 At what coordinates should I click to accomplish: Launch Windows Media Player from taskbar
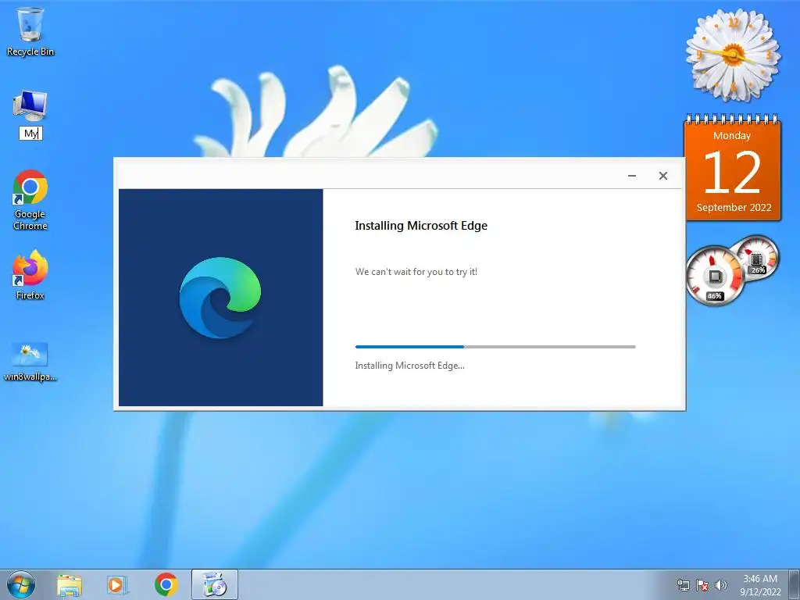(x=117, y=584)
